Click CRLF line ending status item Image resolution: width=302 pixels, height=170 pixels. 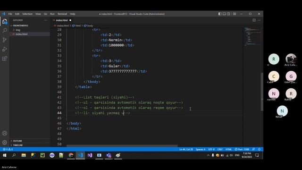click(220, 149)
